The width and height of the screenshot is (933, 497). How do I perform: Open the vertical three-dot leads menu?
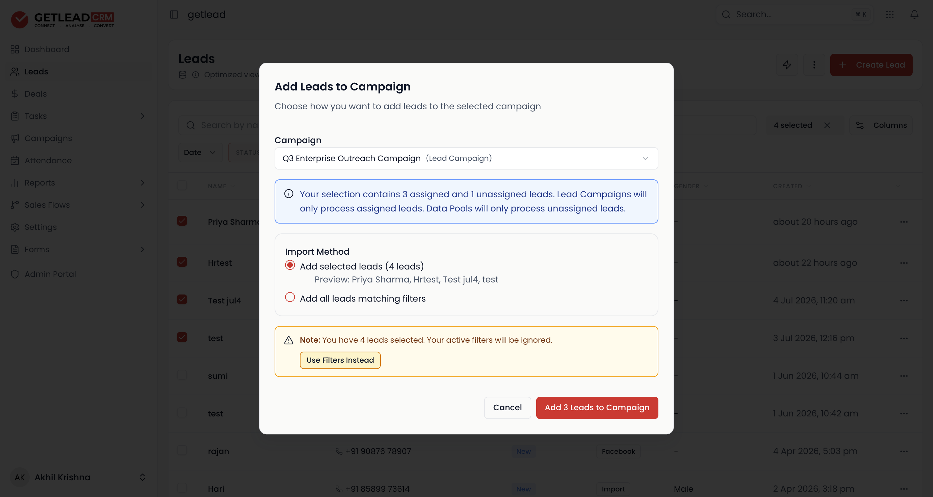(x=814, y=65)
